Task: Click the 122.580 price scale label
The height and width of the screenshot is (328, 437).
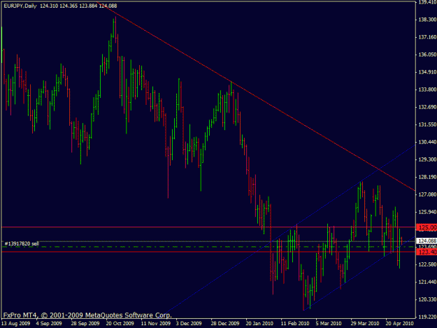Action: pyautogui.click(x=427, y=264)
